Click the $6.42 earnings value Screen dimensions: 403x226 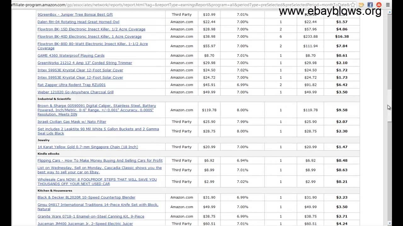[x=342, y=85]
